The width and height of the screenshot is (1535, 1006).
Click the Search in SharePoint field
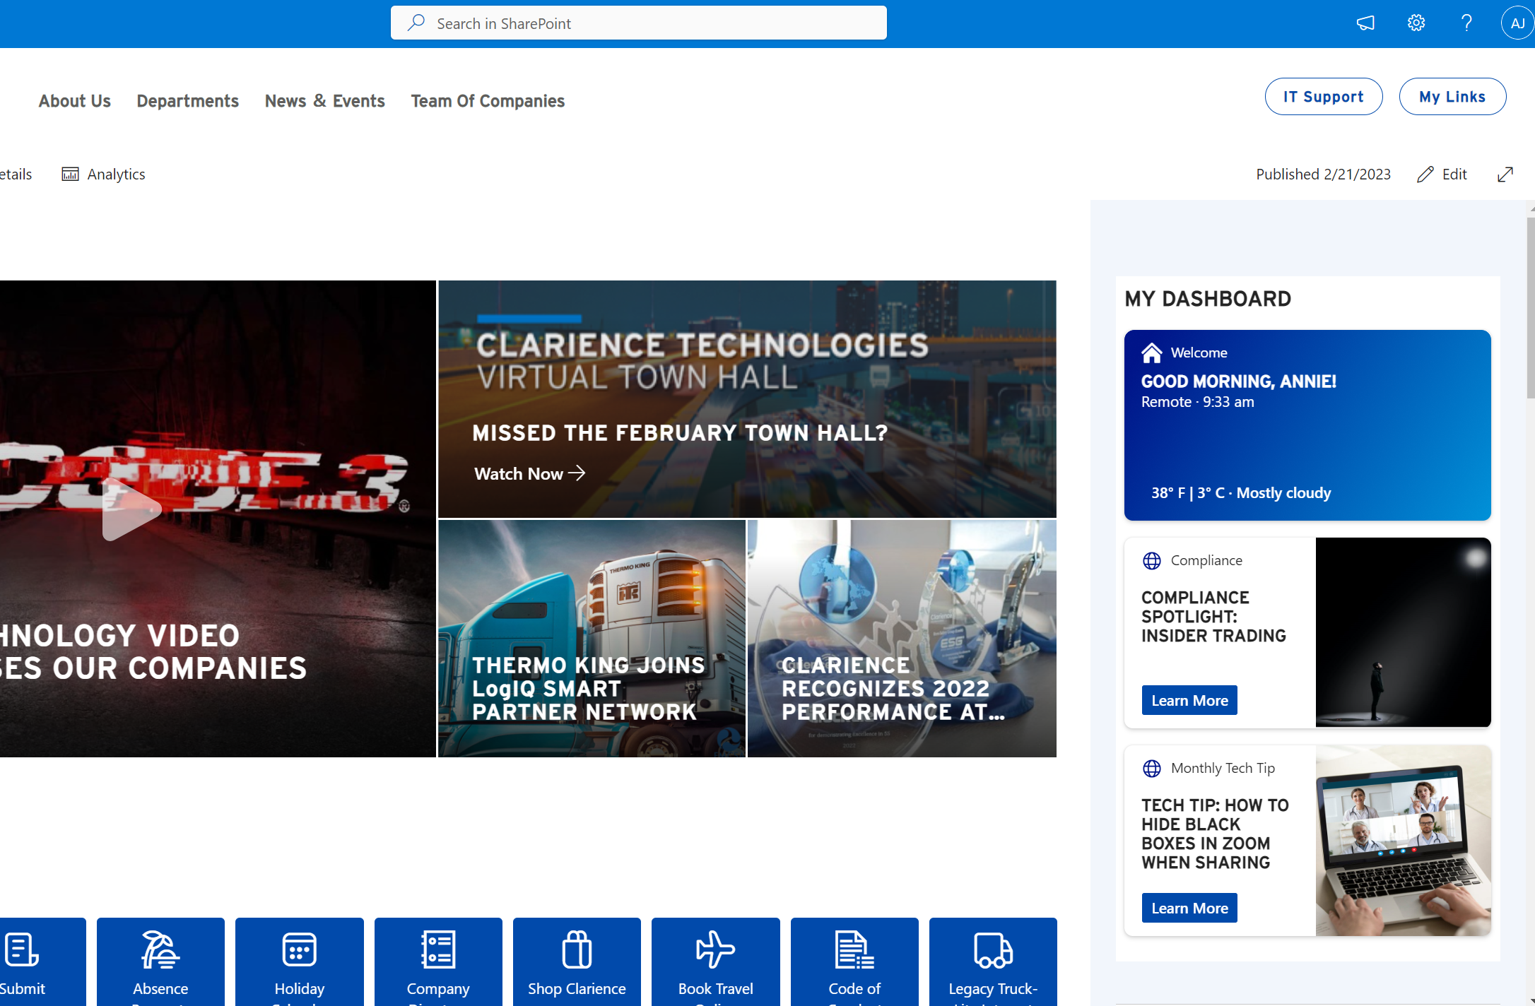pos(638,23)
